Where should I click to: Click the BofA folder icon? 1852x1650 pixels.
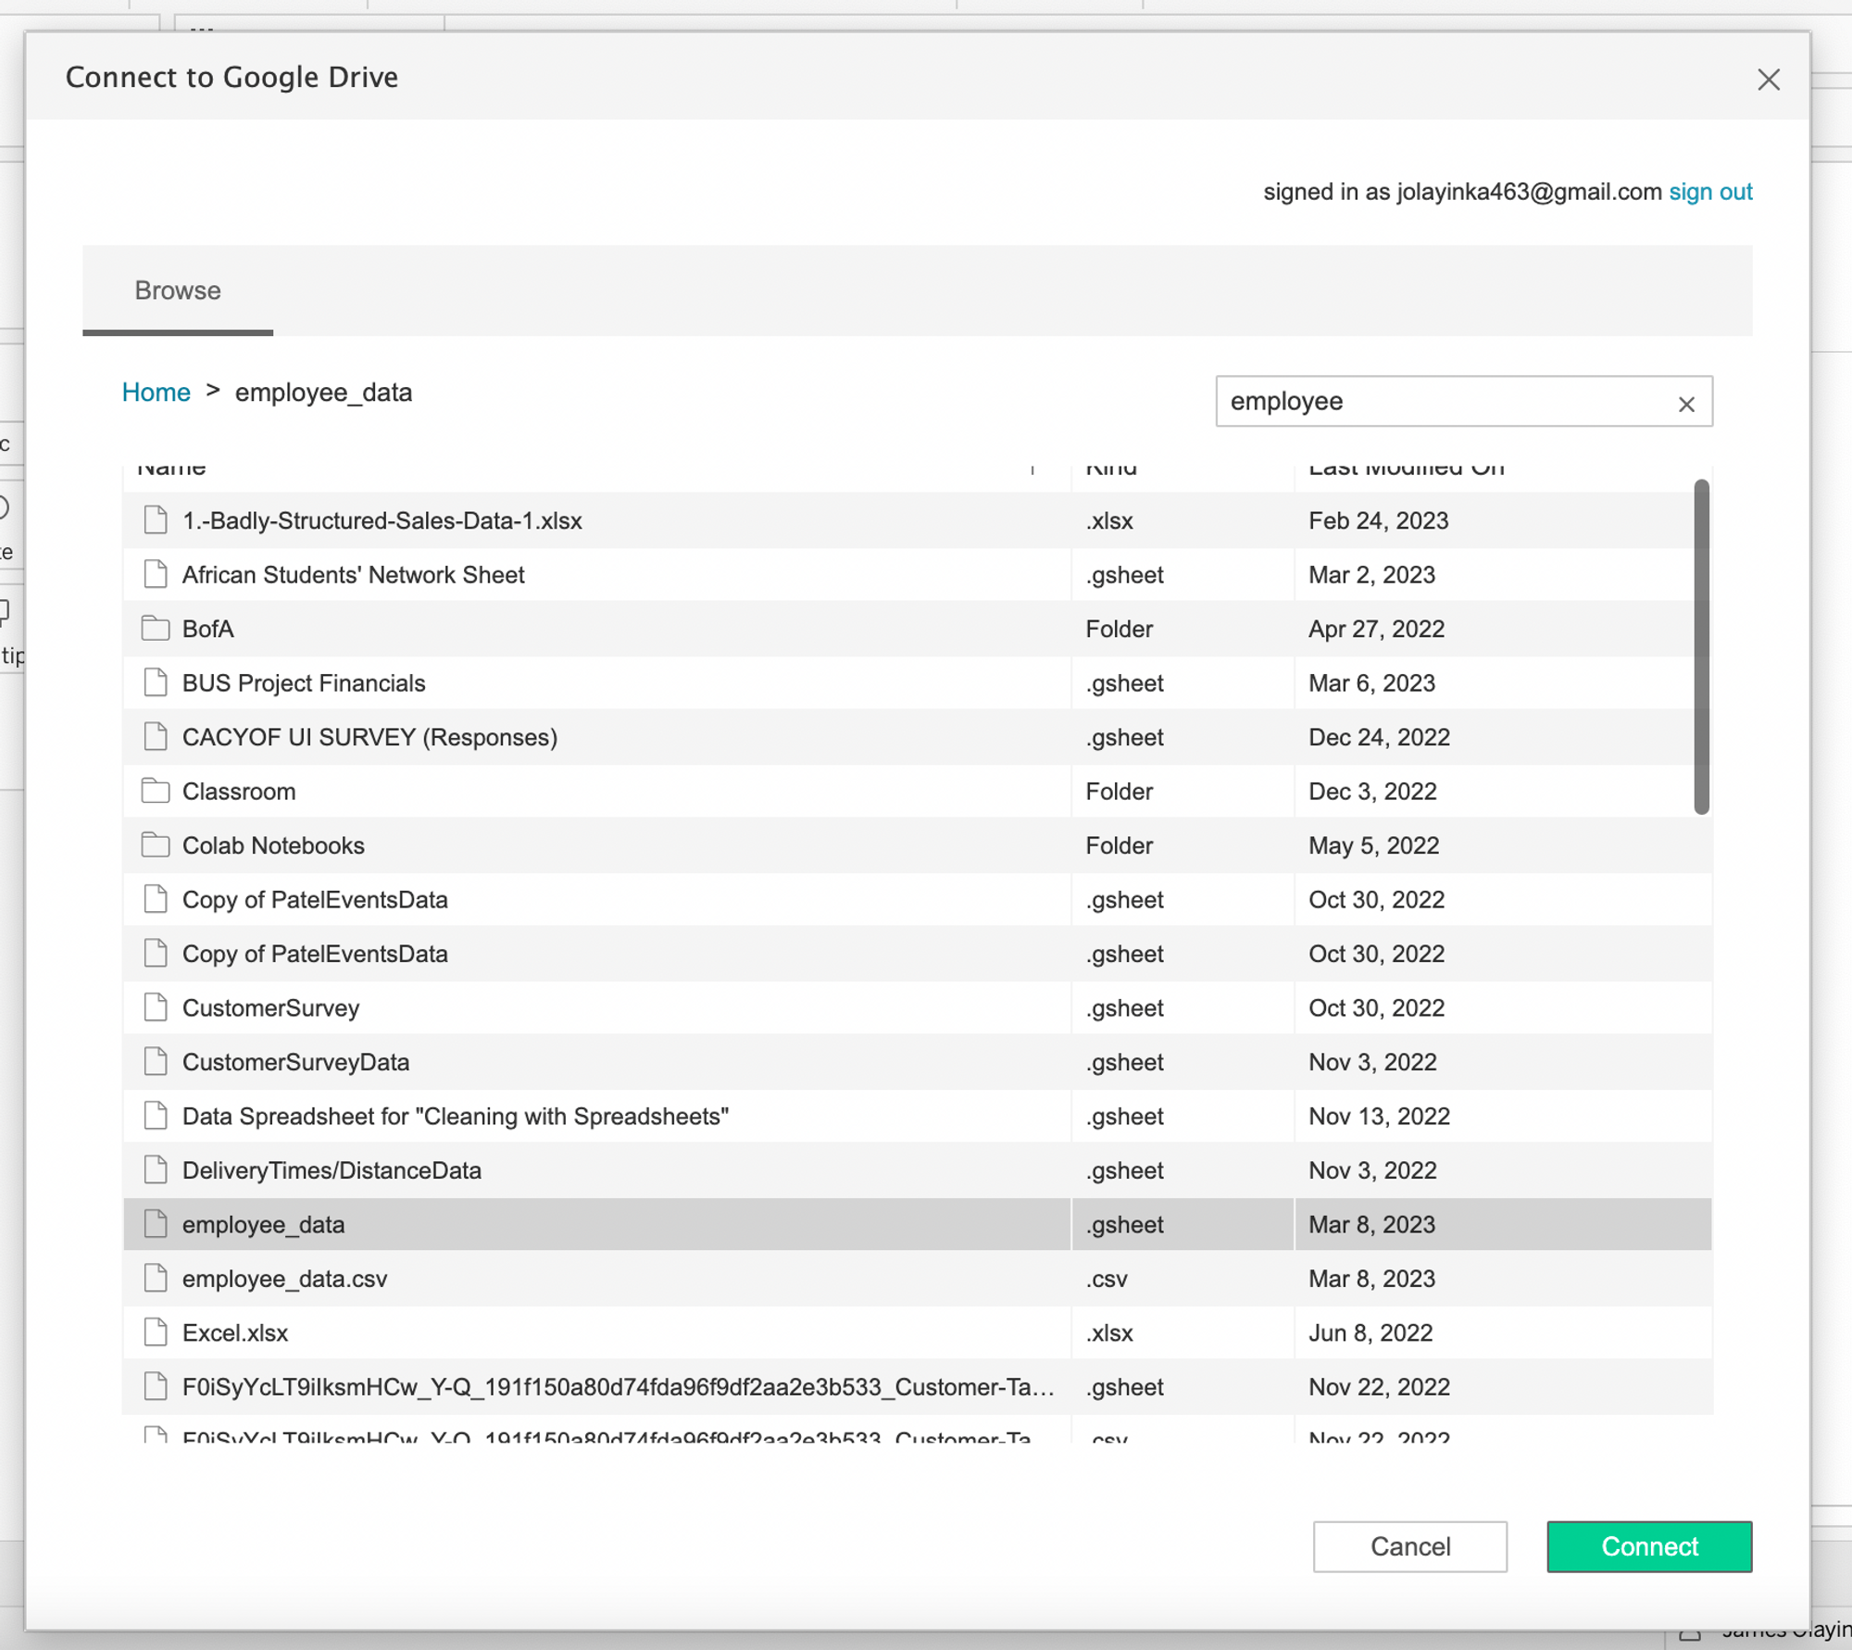156,629
